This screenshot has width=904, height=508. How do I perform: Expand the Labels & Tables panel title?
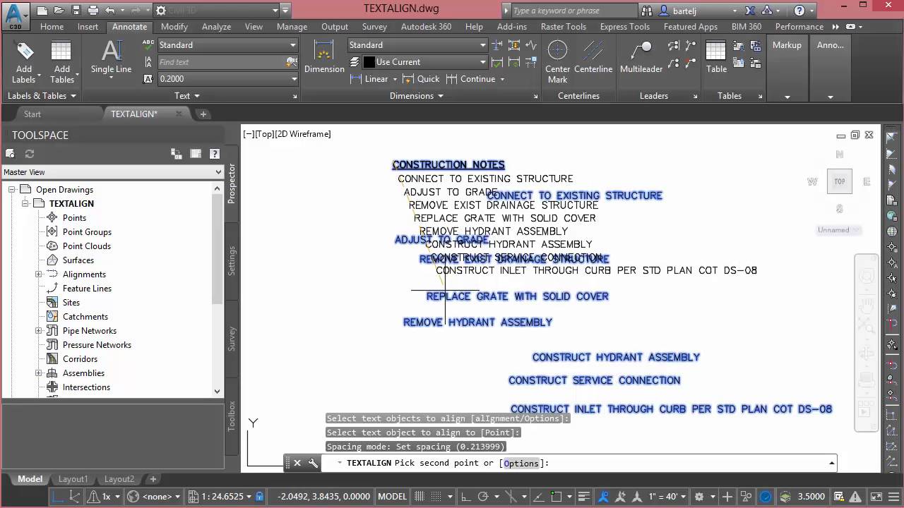(x=42, y=96)
